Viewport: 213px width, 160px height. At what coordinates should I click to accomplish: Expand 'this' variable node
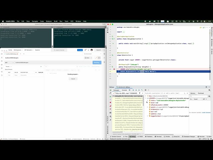145,96
